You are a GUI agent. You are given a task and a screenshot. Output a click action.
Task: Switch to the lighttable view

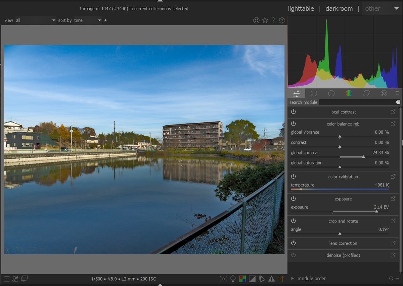(x=301, y=9)
